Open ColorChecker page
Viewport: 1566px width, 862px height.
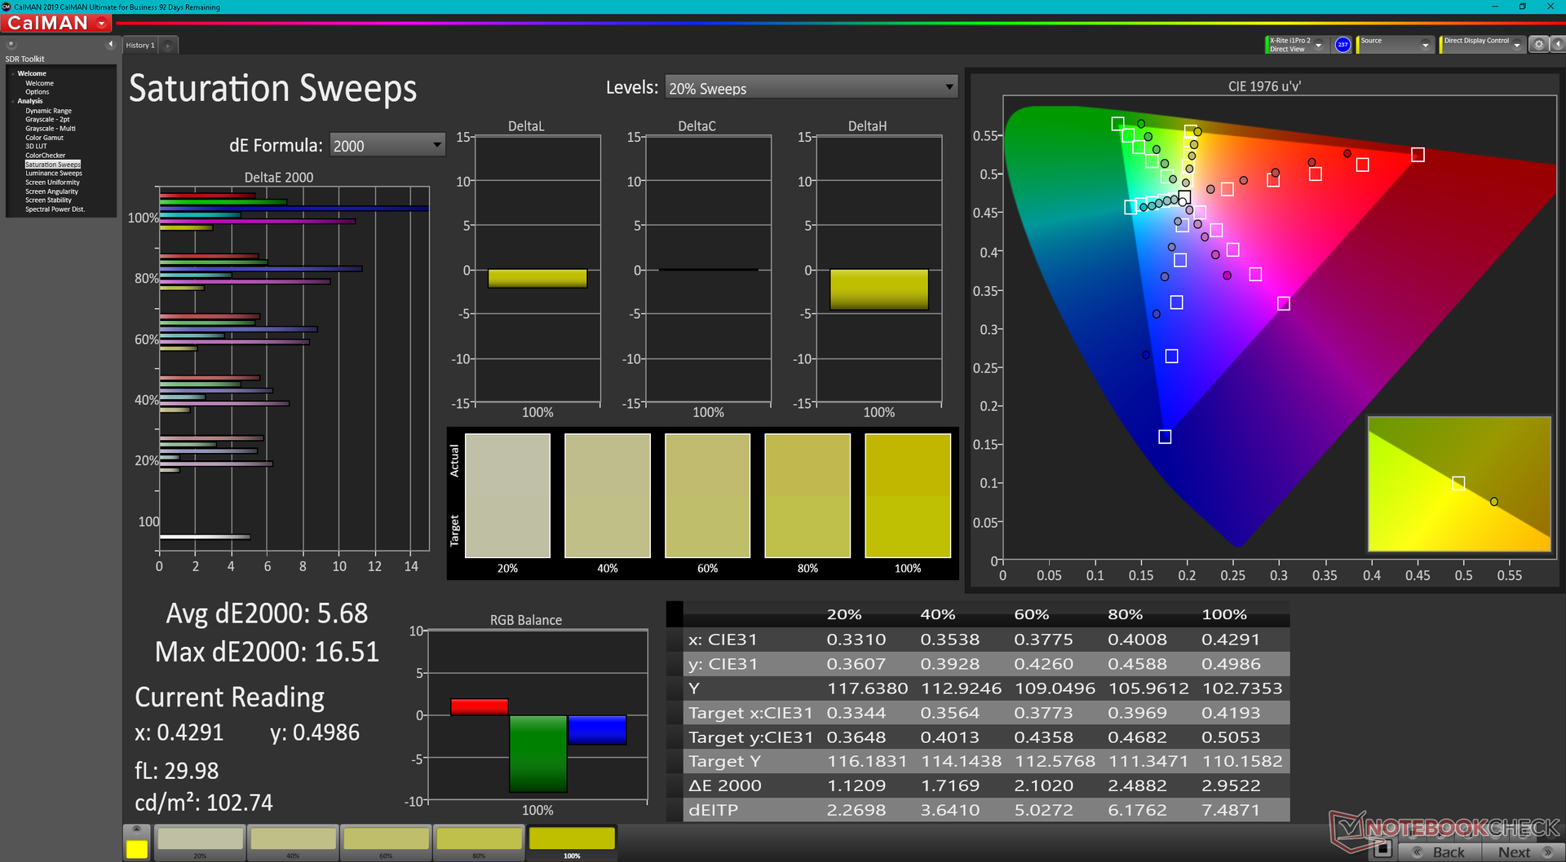[x=45, y=156]
